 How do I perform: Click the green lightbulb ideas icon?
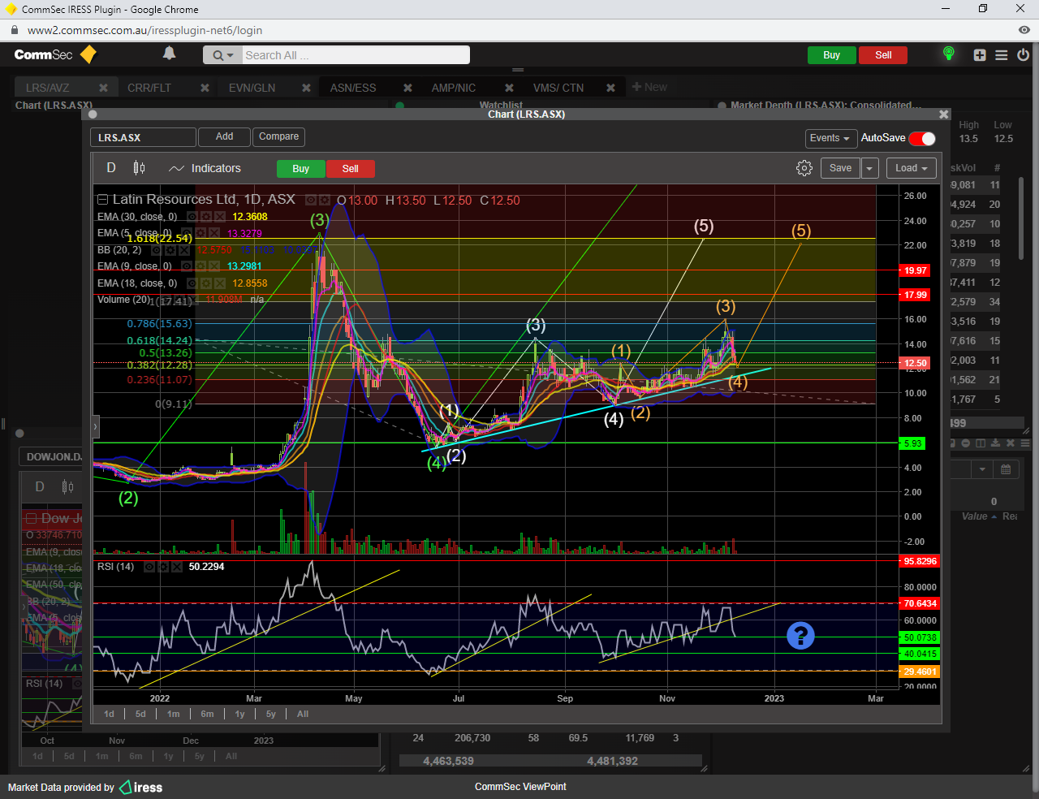click(948, 54)
